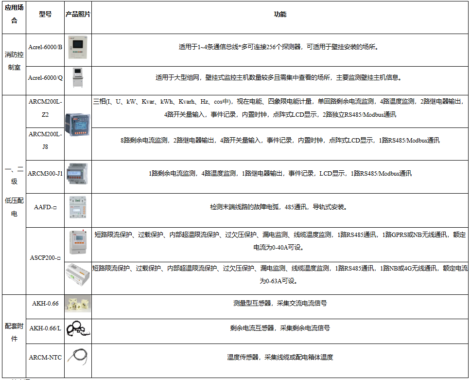Click the ARCM200L-J8 model label
471x380 pixels.
[x=45, y=140]
